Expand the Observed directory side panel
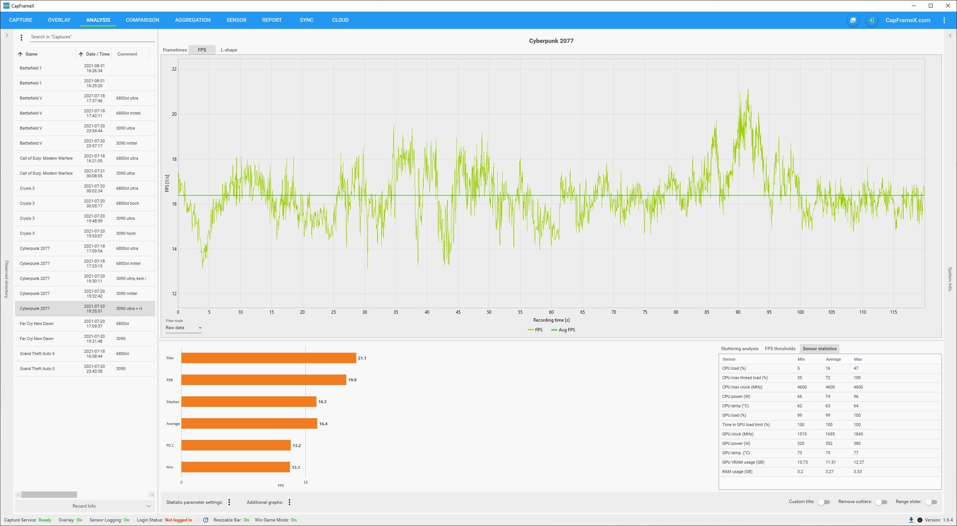The width and height of the screenshot is (957, 526). [6, 35]
